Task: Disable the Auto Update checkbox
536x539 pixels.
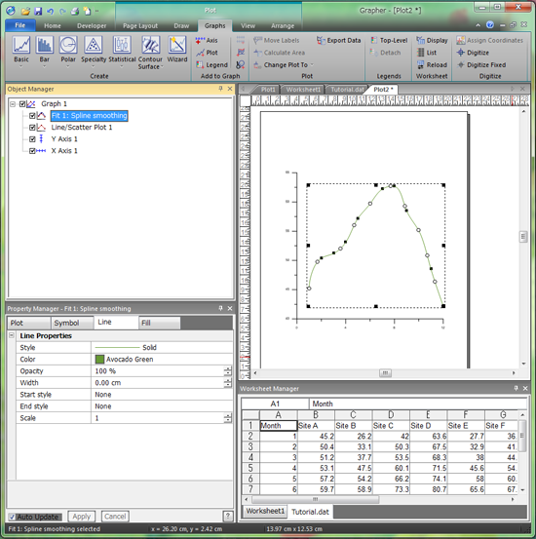Action: pos(12,517)
